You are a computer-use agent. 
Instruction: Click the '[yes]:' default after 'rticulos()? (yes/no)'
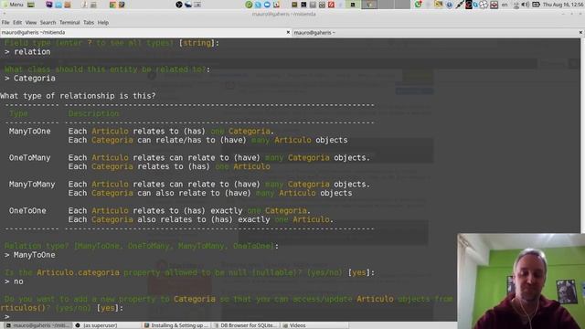(x=110, y=308)
